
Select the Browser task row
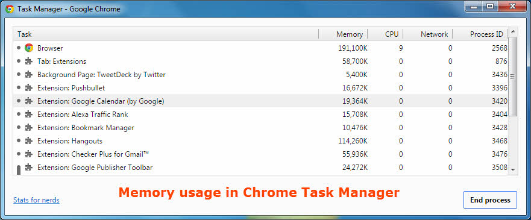(261, 48)
